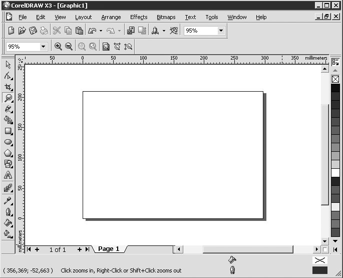Open the Edit menu

(x=41, y=17)
